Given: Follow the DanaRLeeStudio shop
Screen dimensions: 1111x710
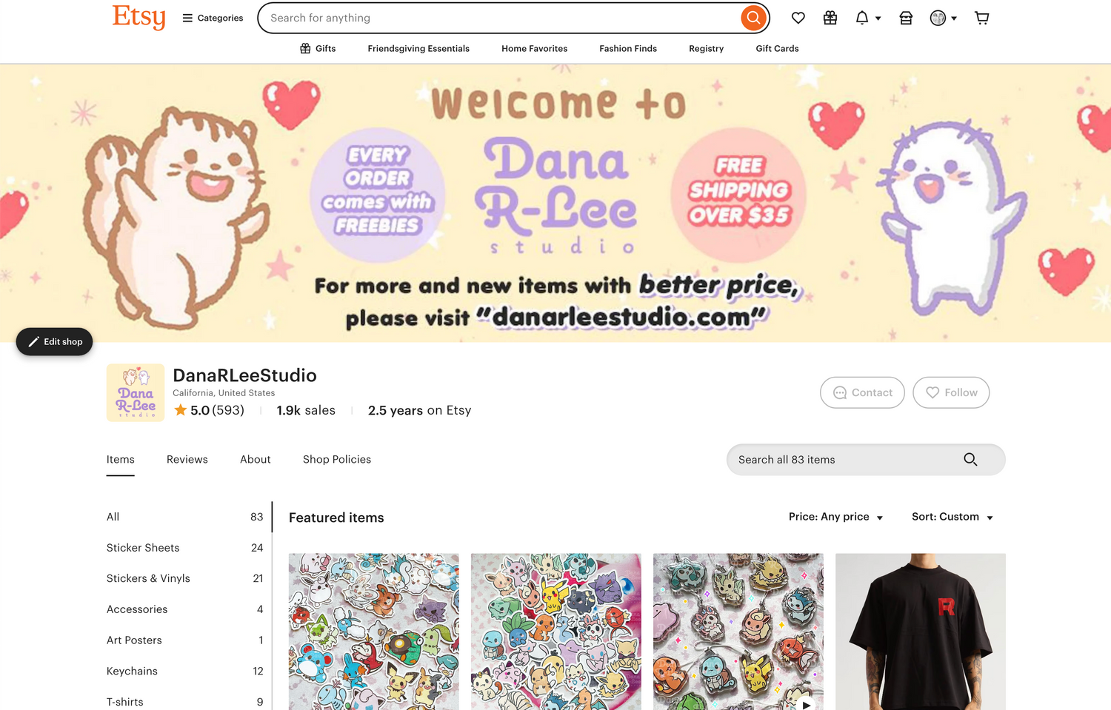Looking at the screenshot, I should (951, 392).
